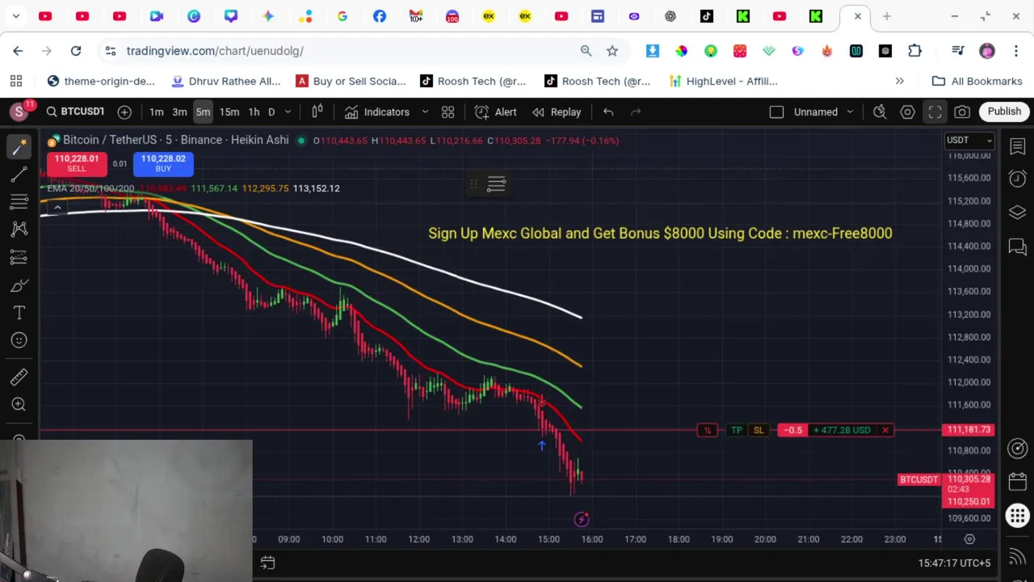Collapse the indicator legend chevron
Image resolution: width=1034 pixels, height=582 pixels.
point(57,209)
